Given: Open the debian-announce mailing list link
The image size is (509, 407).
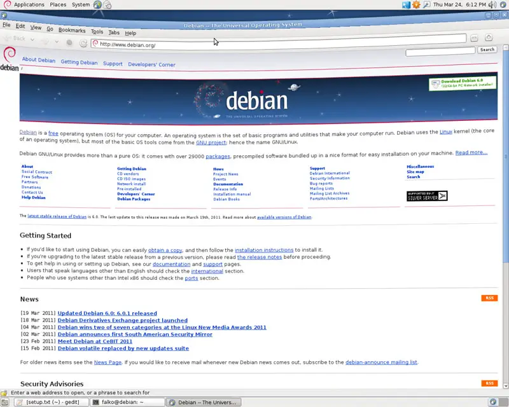Looking at the screenshot, I should pyautogui.click(x=381, y=362).
